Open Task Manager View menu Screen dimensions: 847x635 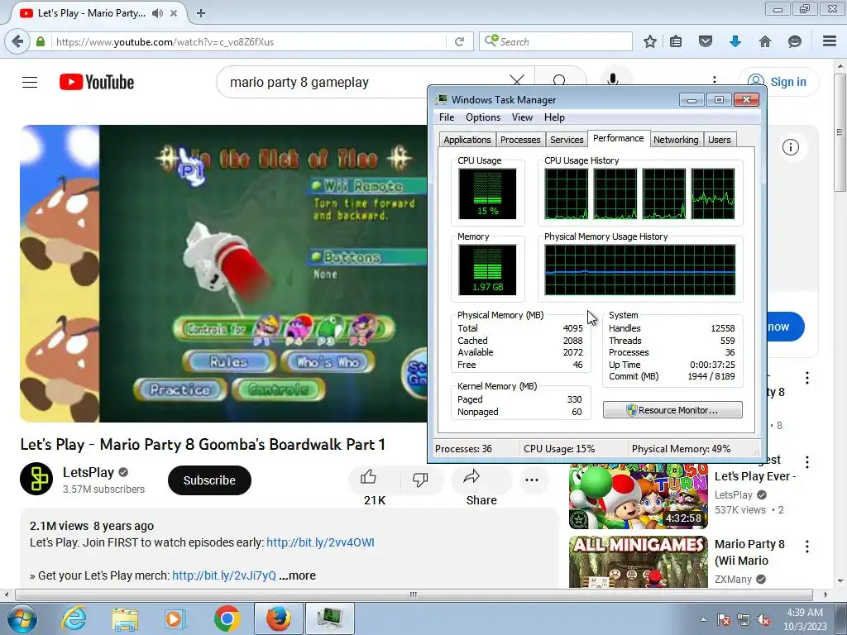point(522,117)
